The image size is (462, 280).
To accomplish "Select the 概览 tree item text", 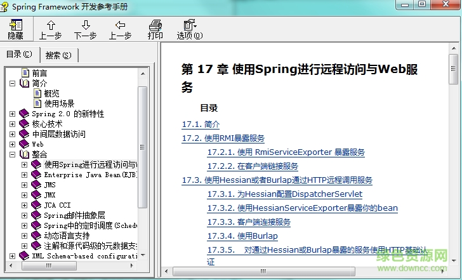I will coord(51,93).
